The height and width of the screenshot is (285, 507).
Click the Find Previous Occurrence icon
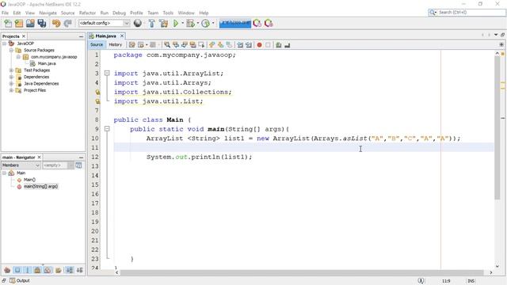(176, 45)
